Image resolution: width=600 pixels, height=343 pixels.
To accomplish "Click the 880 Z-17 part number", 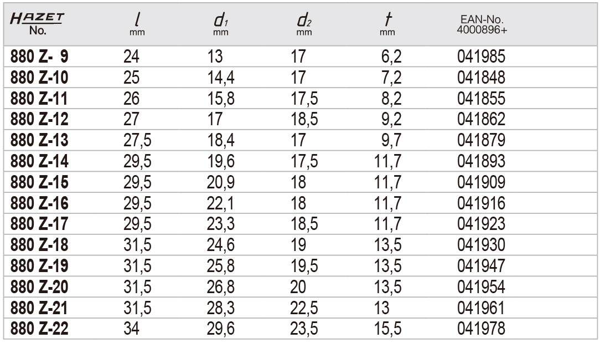I will [39, 224].
